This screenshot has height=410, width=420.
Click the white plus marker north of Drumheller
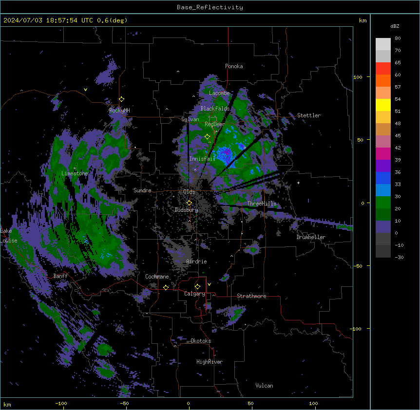[298, 183]
